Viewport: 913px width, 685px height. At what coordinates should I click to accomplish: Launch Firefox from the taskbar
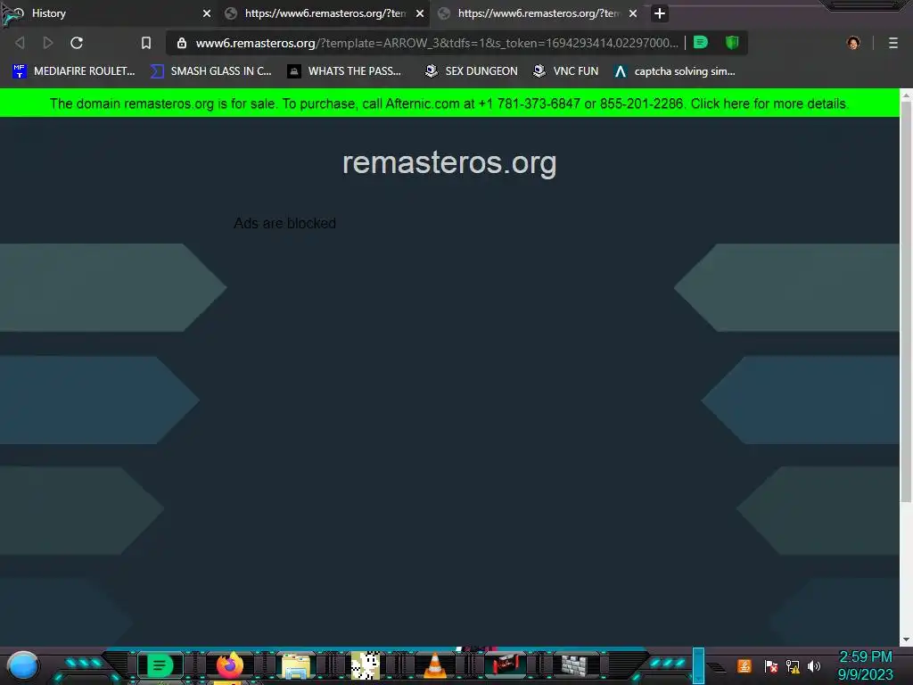(x=229, y=665)
